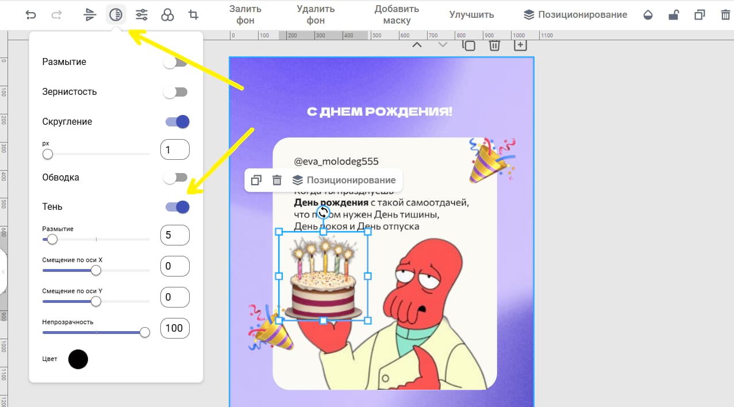Select the cake image on canvas

(x=323, y=276)
